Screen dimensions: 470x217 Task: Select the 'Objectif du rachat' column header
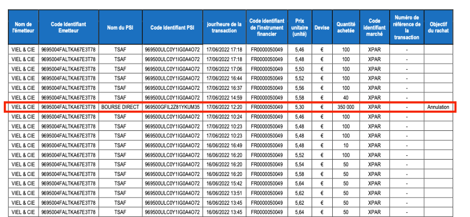tap(439, 27)
